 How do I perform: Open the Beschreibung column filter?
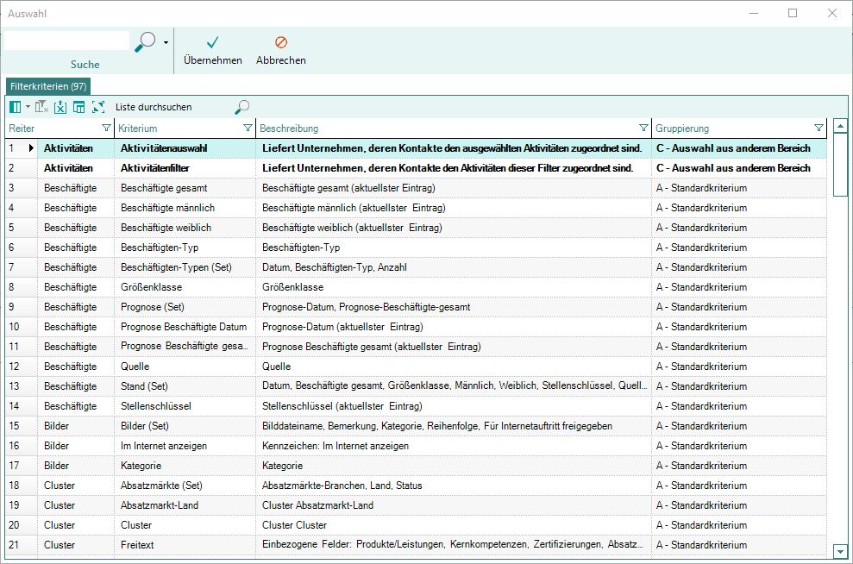tap(643, 128)
